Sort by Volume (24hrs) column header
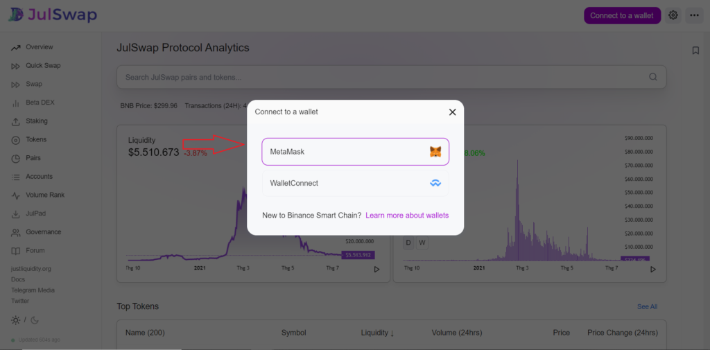The height and width of the screenshot is (350, 710). pos(457,333)
